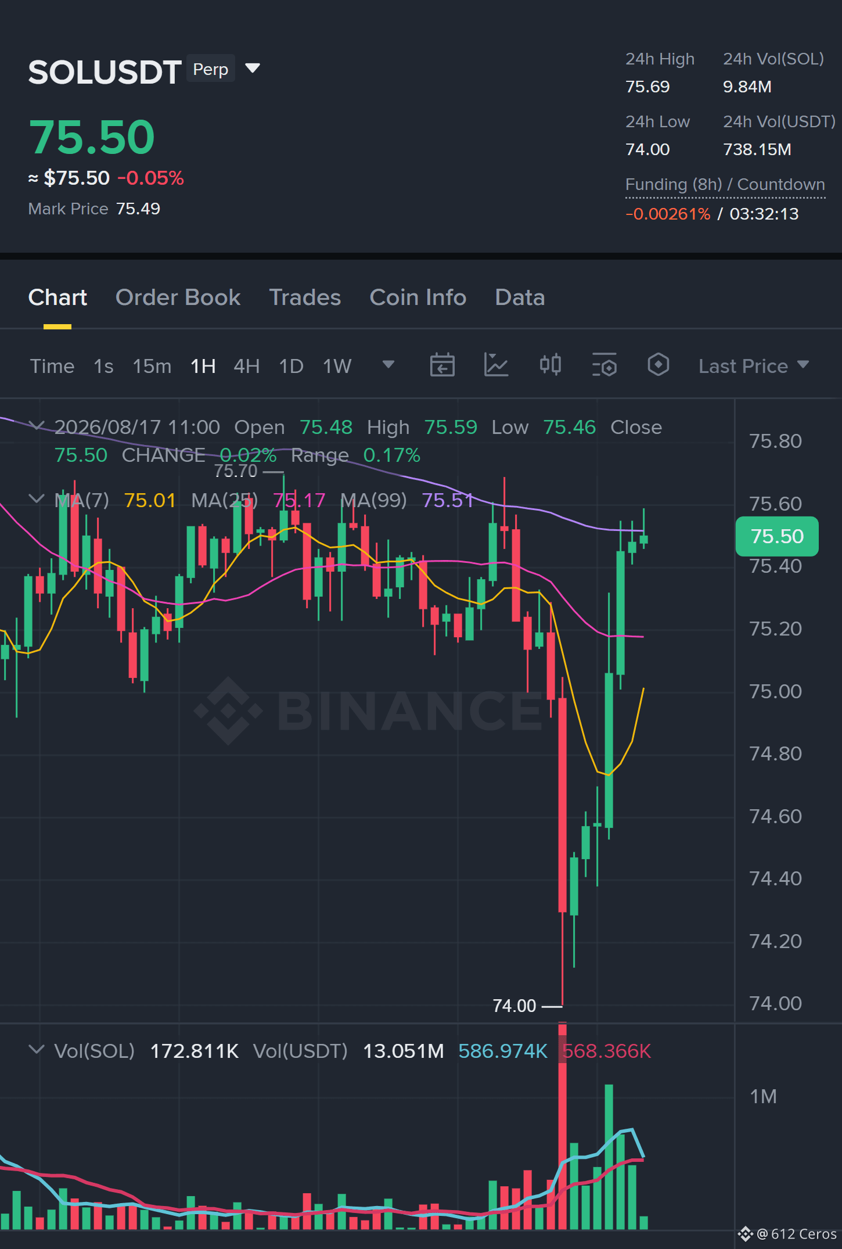Click the 24h Vol(SOL) value 9.84M
The image size is (842, 1249).
pos(747,87)
